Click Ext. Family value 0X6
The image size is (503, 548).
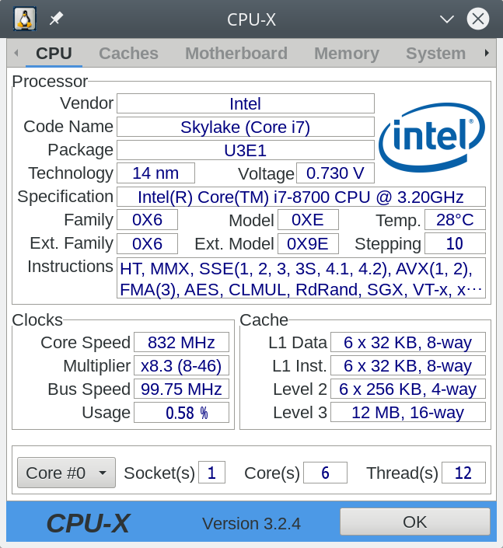click(x=147, y=243)
